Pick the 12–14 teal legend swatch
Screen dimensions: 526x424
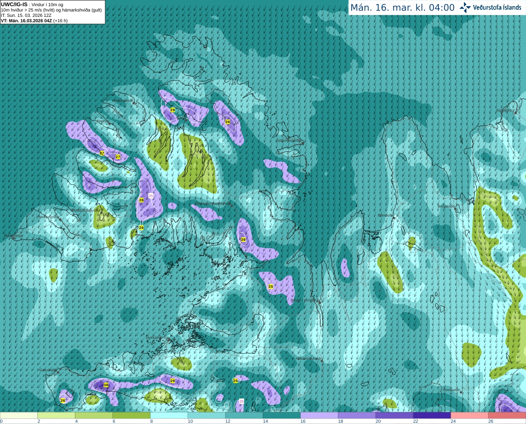[244, 415]
